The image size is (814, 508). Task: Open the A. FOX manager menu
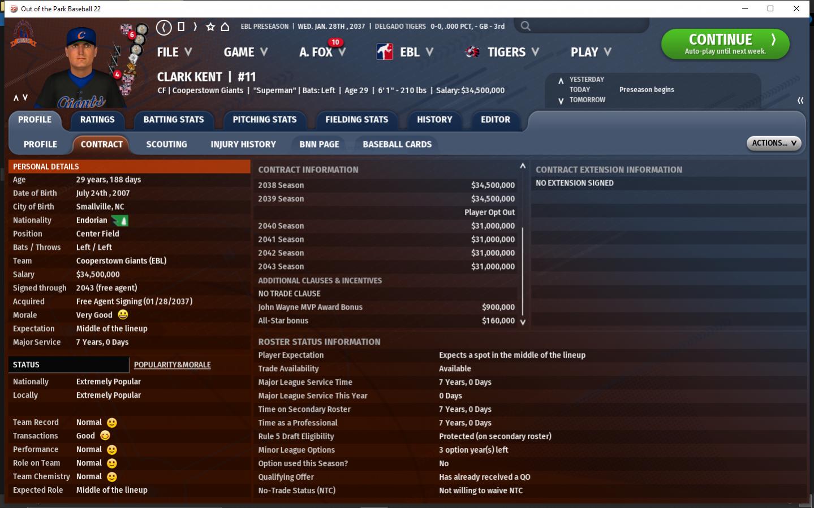[x=322, y=52]
